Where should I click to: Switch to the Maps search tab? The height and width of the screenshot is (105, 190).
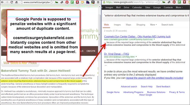pyautogui.click(x=128, y=25)
